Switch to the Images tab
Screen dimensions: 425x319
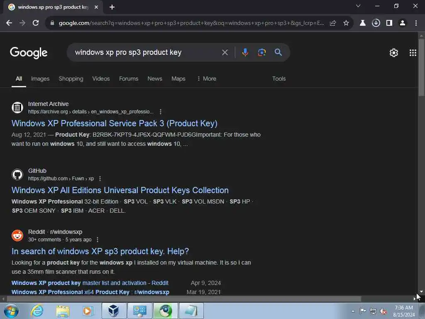tap(40, 79)
